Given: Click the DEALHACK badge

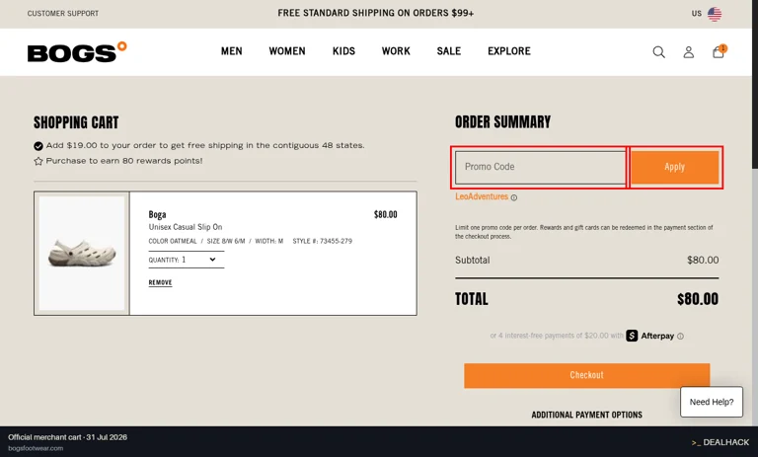Looking at the screenshot, I should point(720,442).
